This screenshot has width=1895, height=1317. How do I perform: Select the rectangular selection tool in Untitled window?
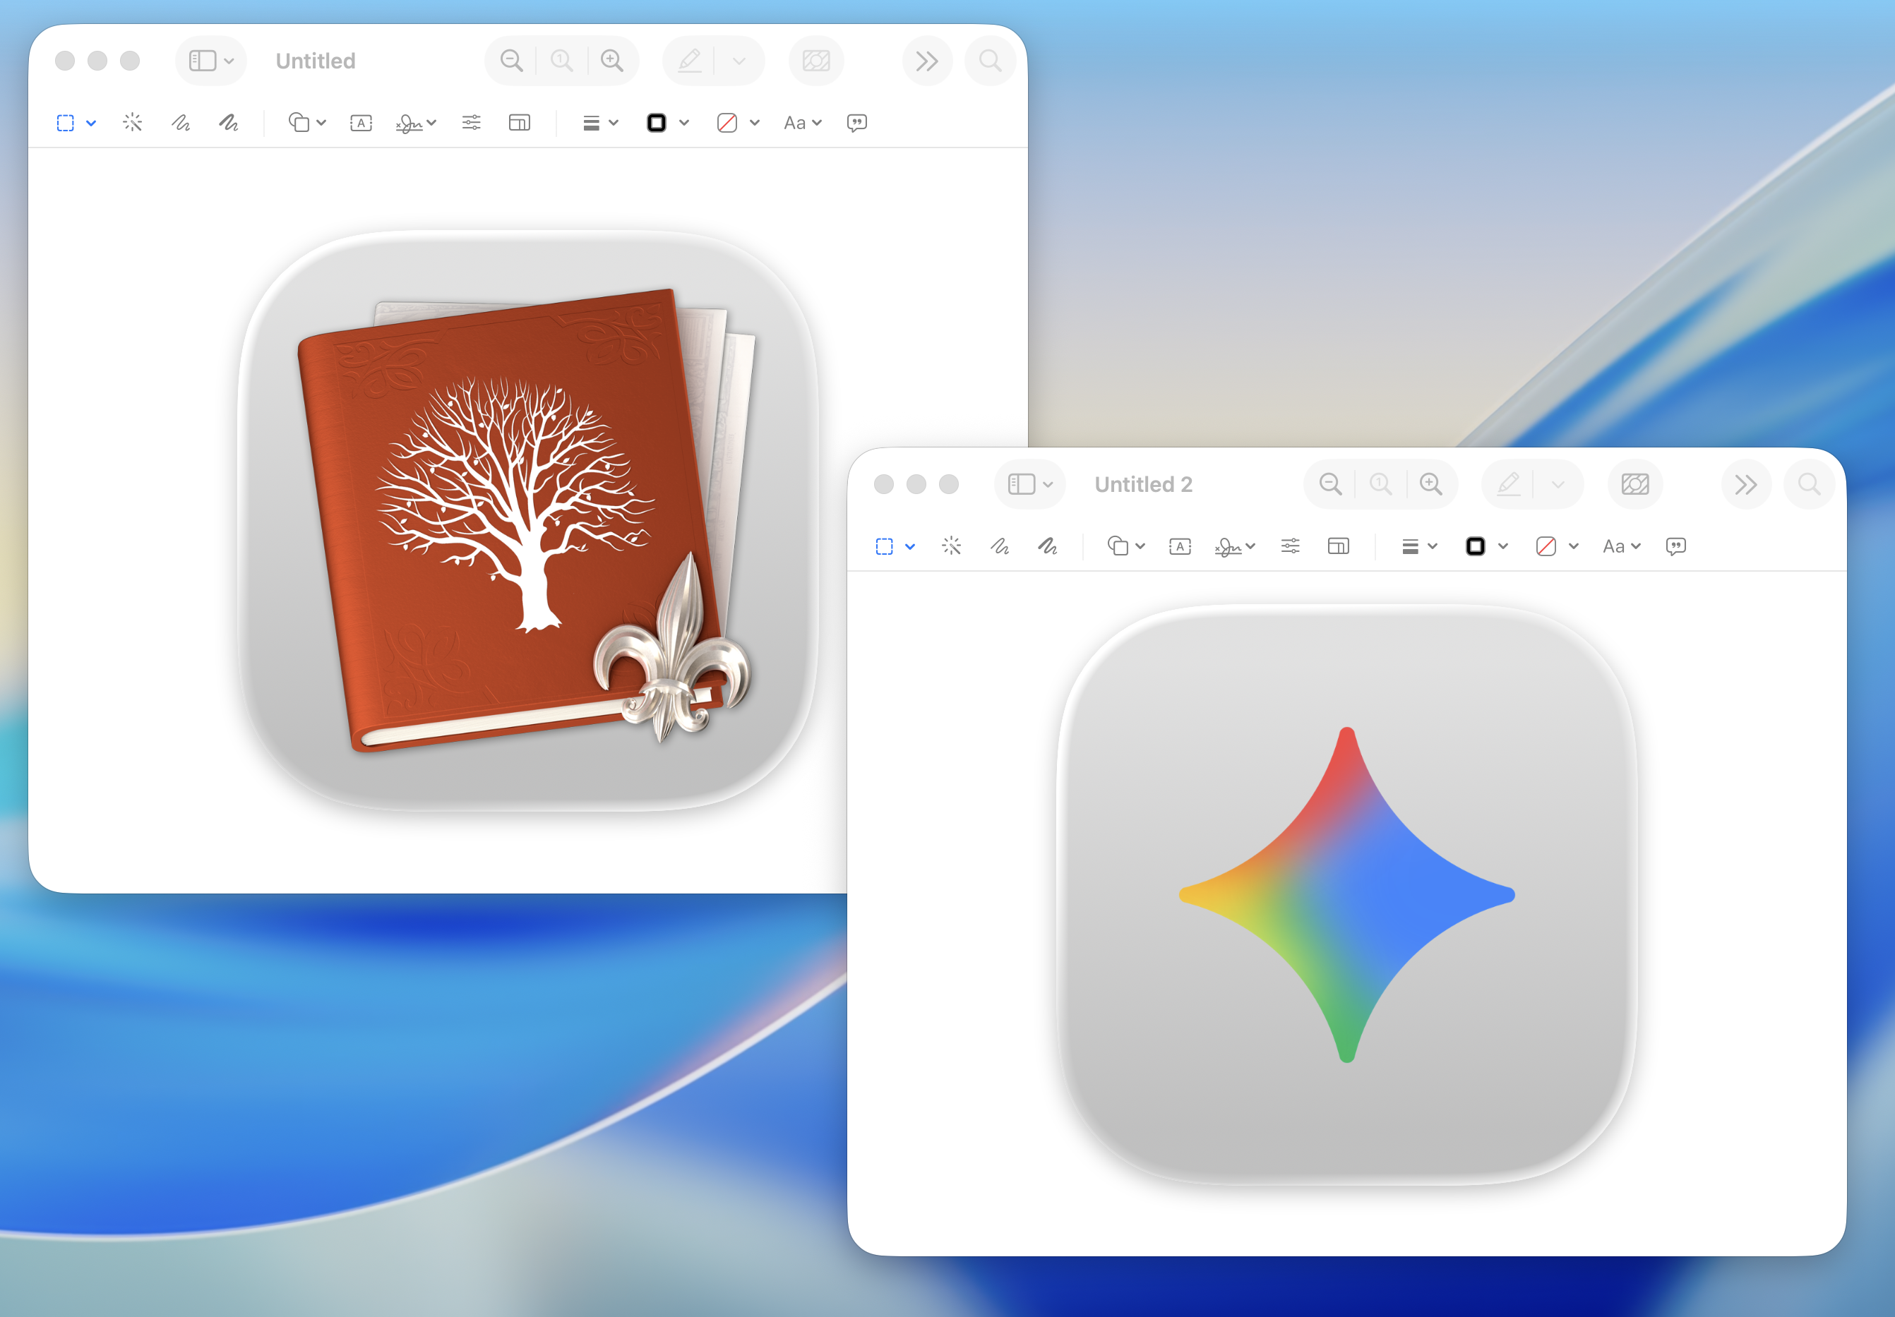65,123
